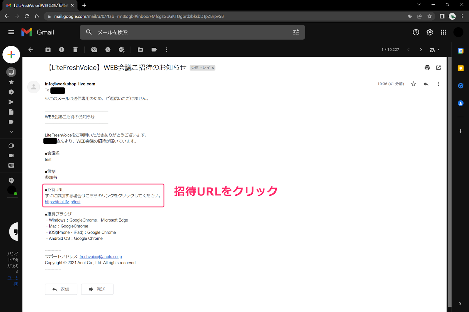469x312 pixels.
Task: Open the Google apps grid
Action: click(443, 32)
